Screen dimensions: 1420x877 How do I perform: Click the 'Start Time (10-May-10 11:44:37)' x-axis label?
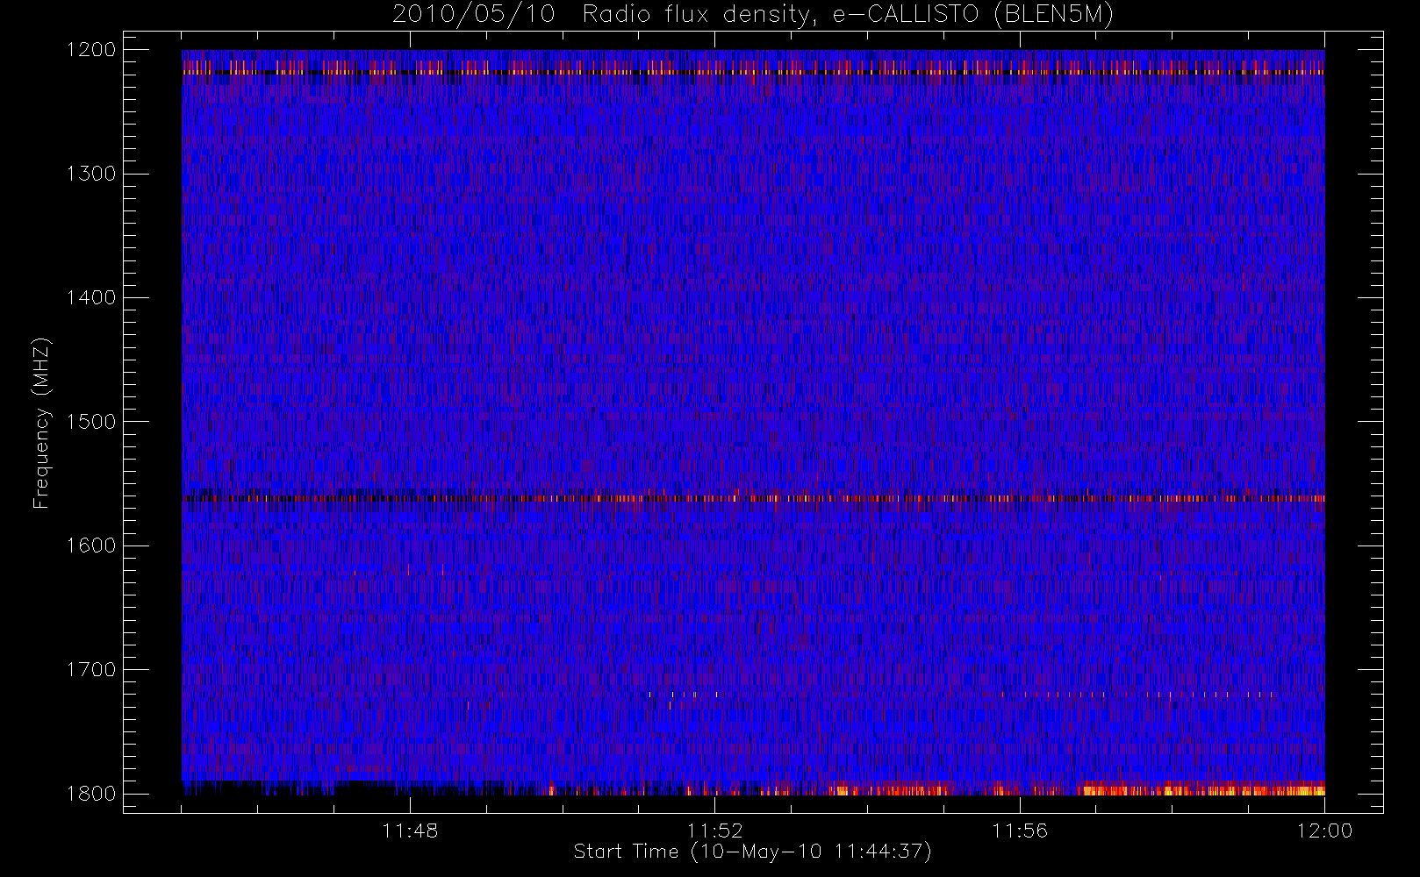[752, 852]
